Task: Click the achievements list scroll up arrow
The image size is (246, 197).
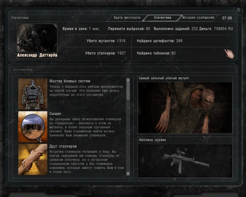Action: click(128, 80)
